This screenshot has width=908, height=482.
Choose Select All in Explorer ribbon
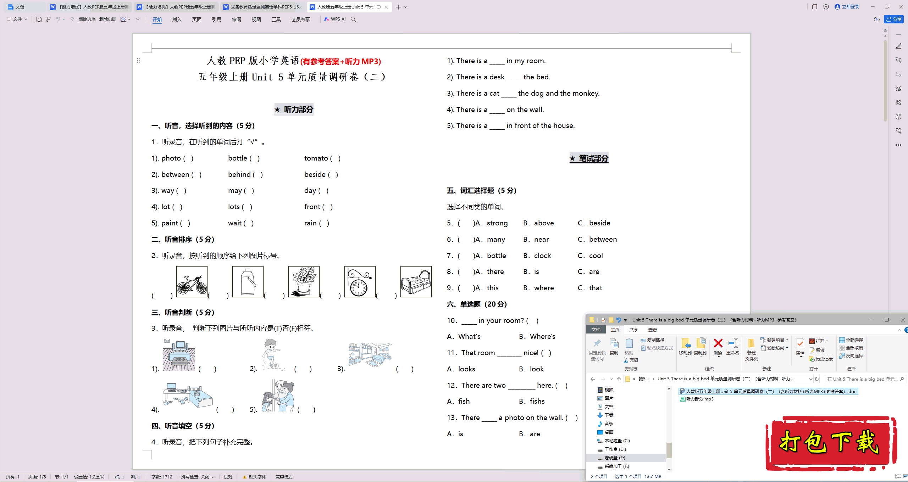click(x=851, y=340)
